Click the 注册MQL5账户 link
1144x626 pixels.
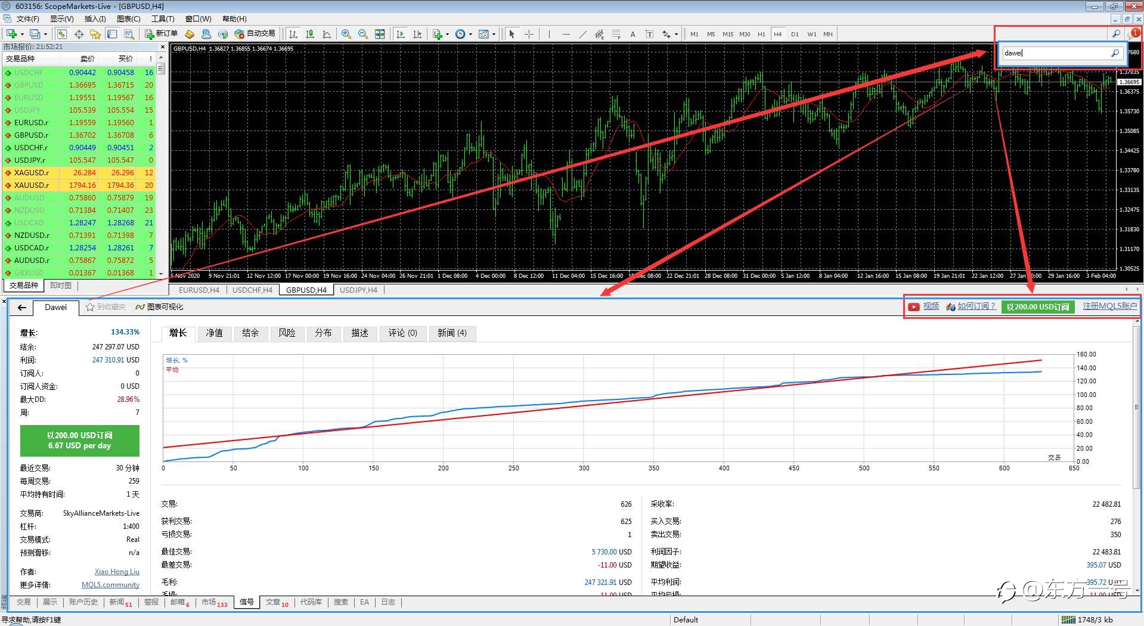click(x=1110, y=306)
